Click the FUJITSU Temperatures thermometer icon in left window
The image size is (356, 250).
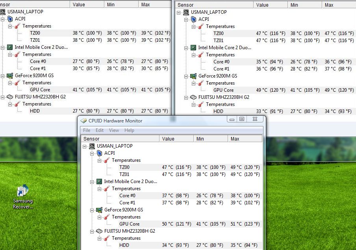tap(17, 104)
